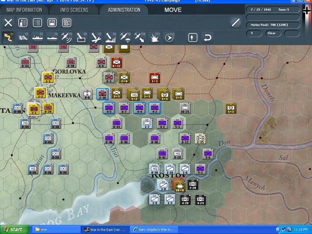Image resolution: width=312 pixels, height=234 pixels.
Task: Switch to the MAP INFORMATION tab
Action: tap(24, 10)
